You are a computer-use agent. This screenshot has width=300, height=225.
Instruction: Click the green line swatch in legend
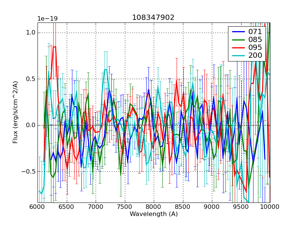[x=238, y=40]
